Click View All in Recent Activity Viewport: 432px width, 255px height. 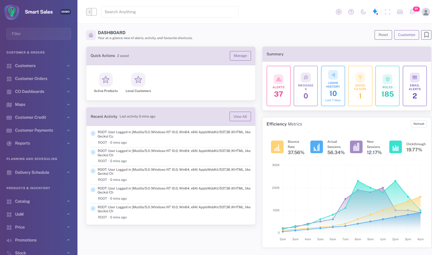pos(240,117)
